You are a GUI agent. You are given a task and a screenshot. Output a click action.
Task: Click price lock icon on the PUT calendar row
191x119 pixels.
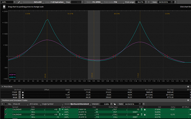tap(145, 109)
